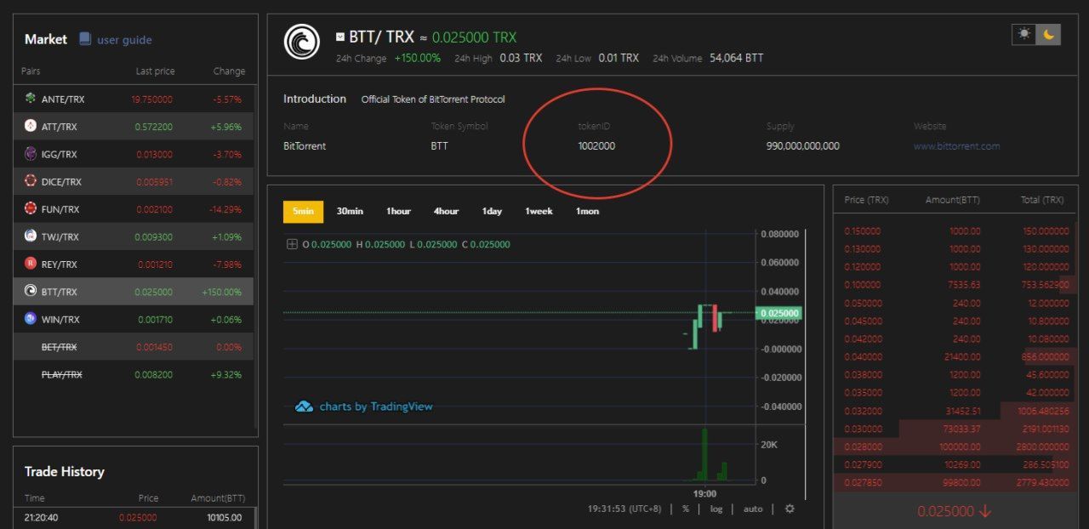Click the 0.025000 current price label on chart axis
This screenshot has height=529, width=1089.
pyautogui.click(x=778, y=313)
